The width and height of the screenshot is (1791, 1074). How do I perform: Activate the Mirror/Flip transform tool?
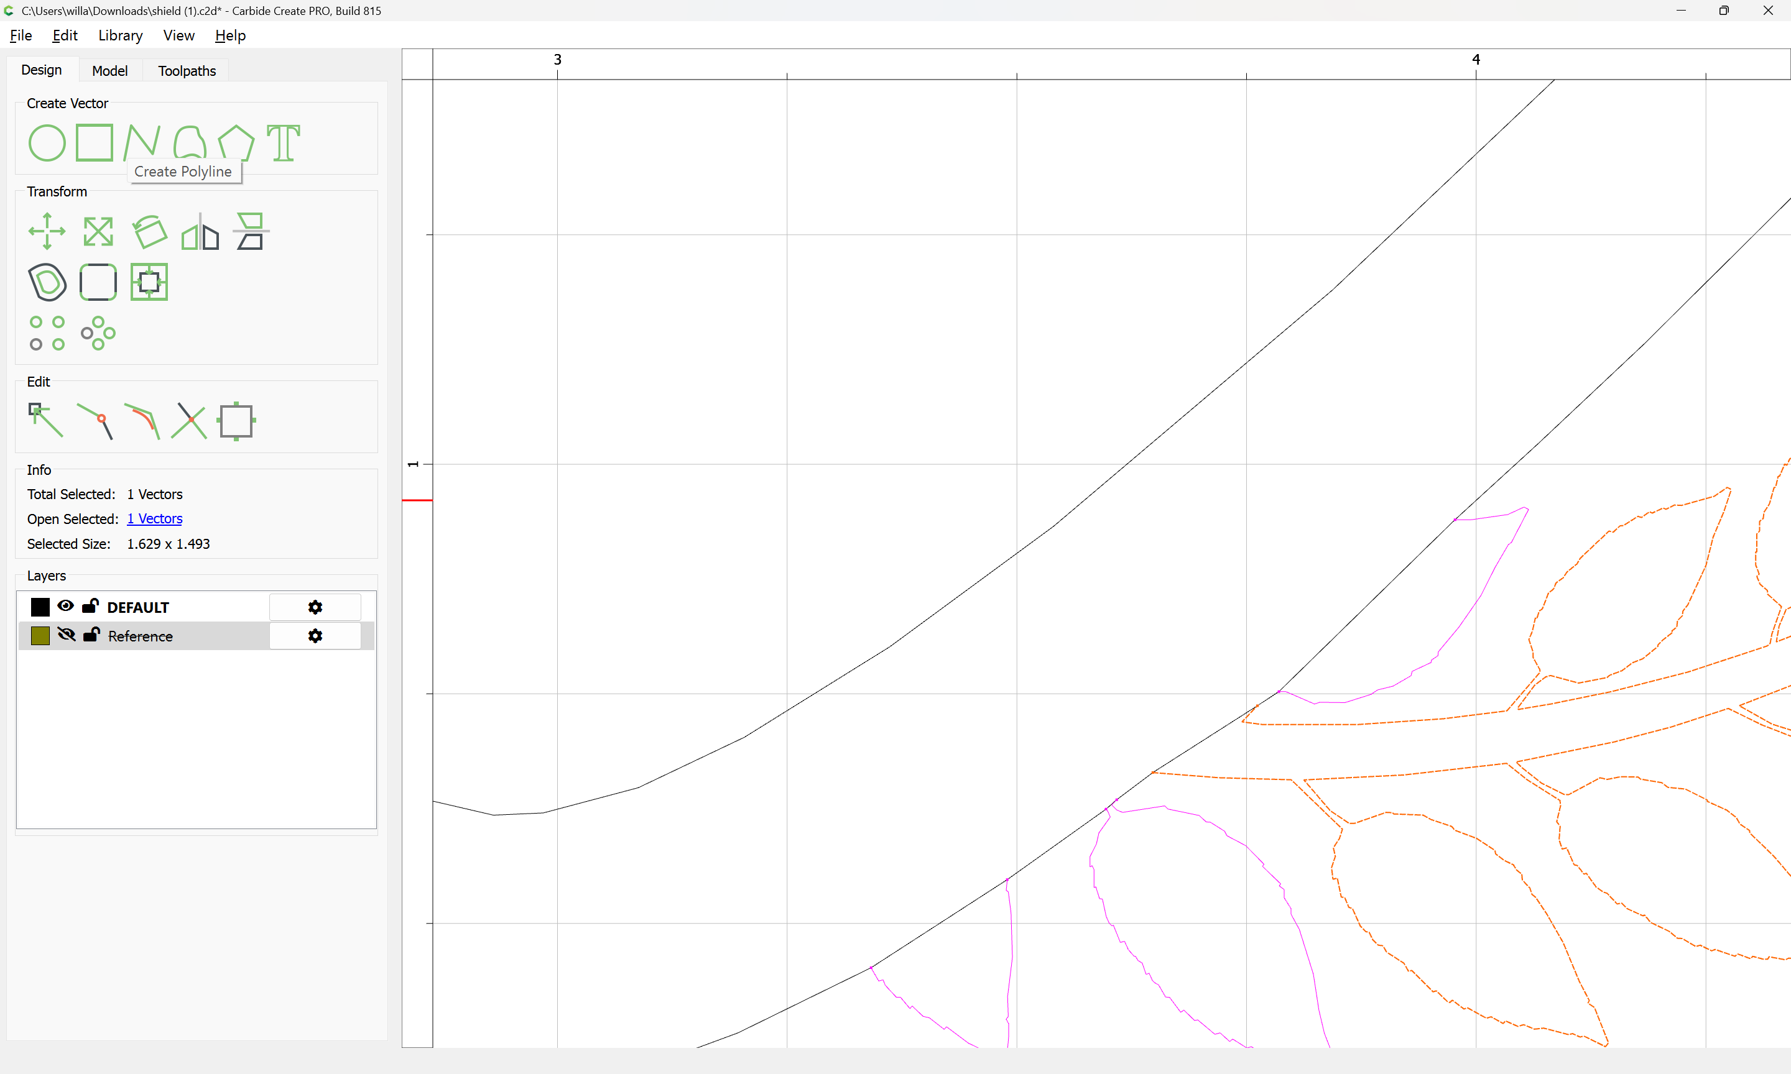coord(200,232)
